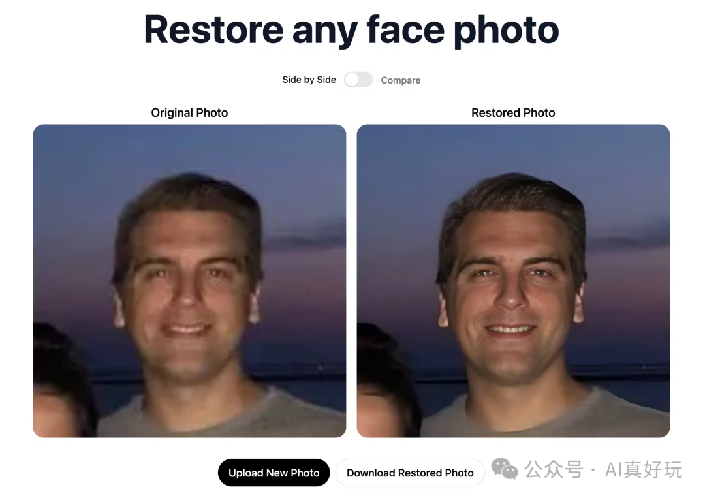Toggle the Side by Side / Compare switch
Image resolution: width=705 pixels, height=498 pixels.
(x=358, y=80)
